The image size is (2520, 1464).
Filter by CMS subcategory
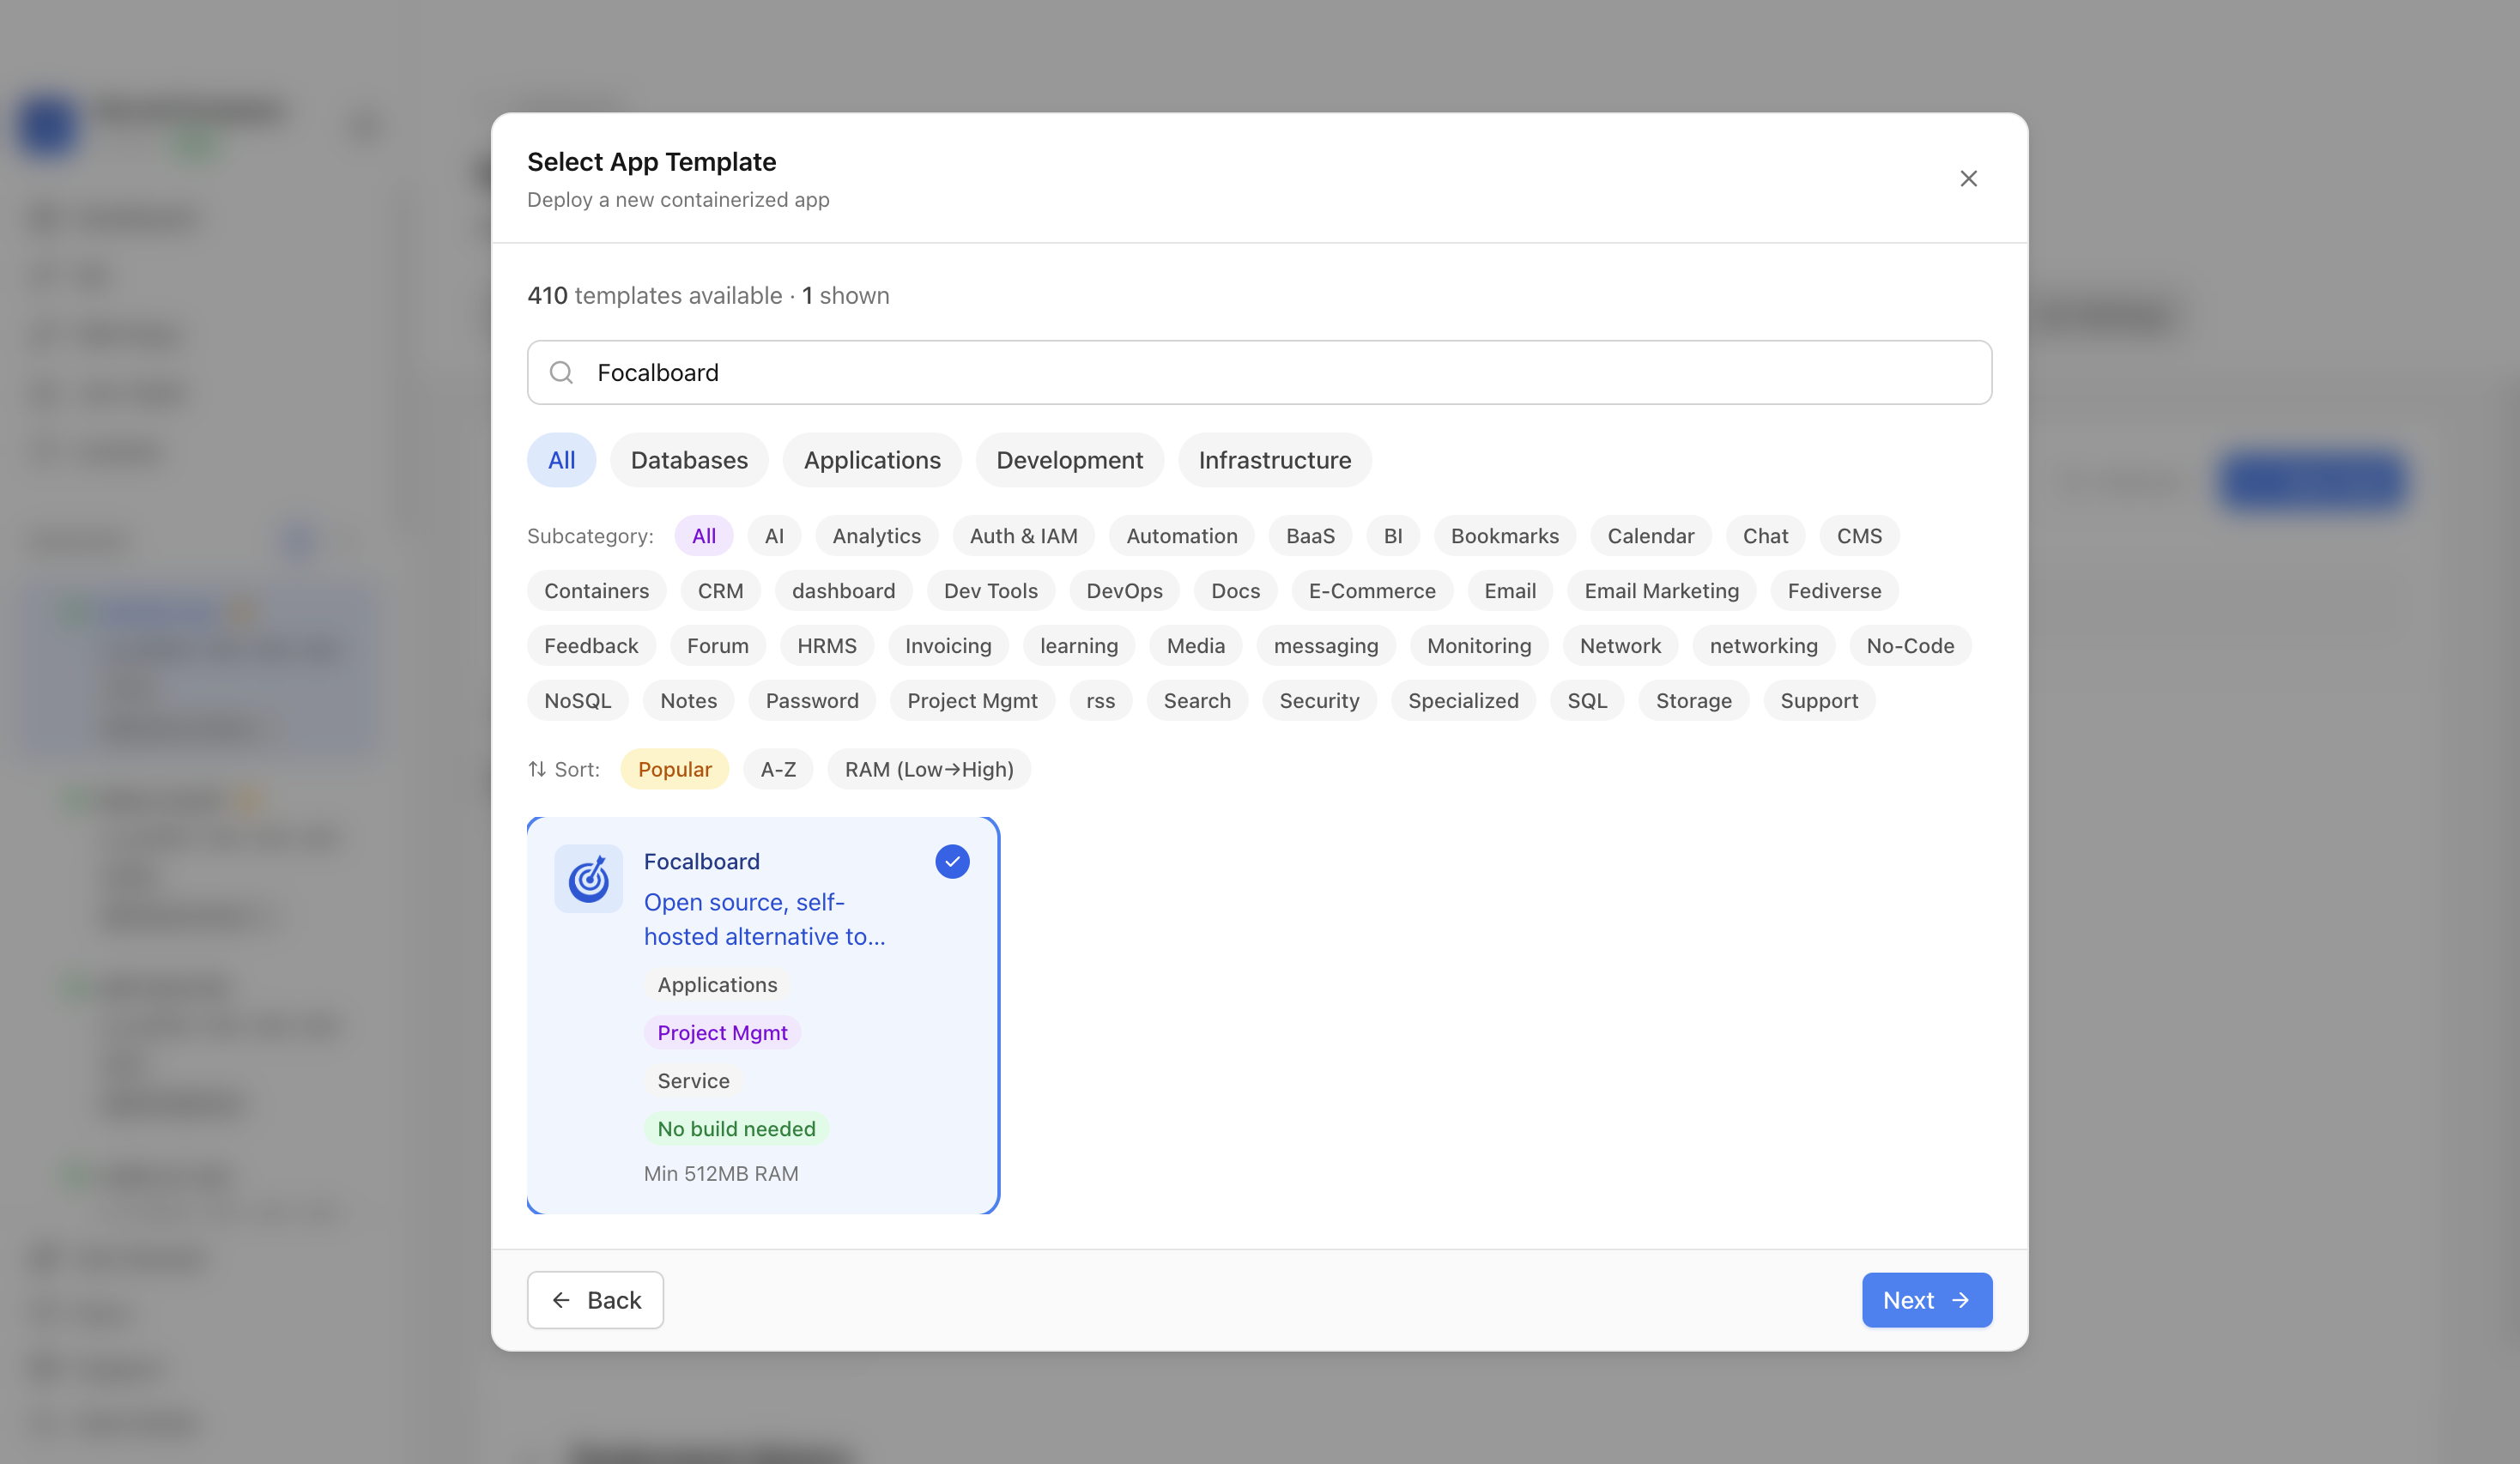(x=1859, y=536)
